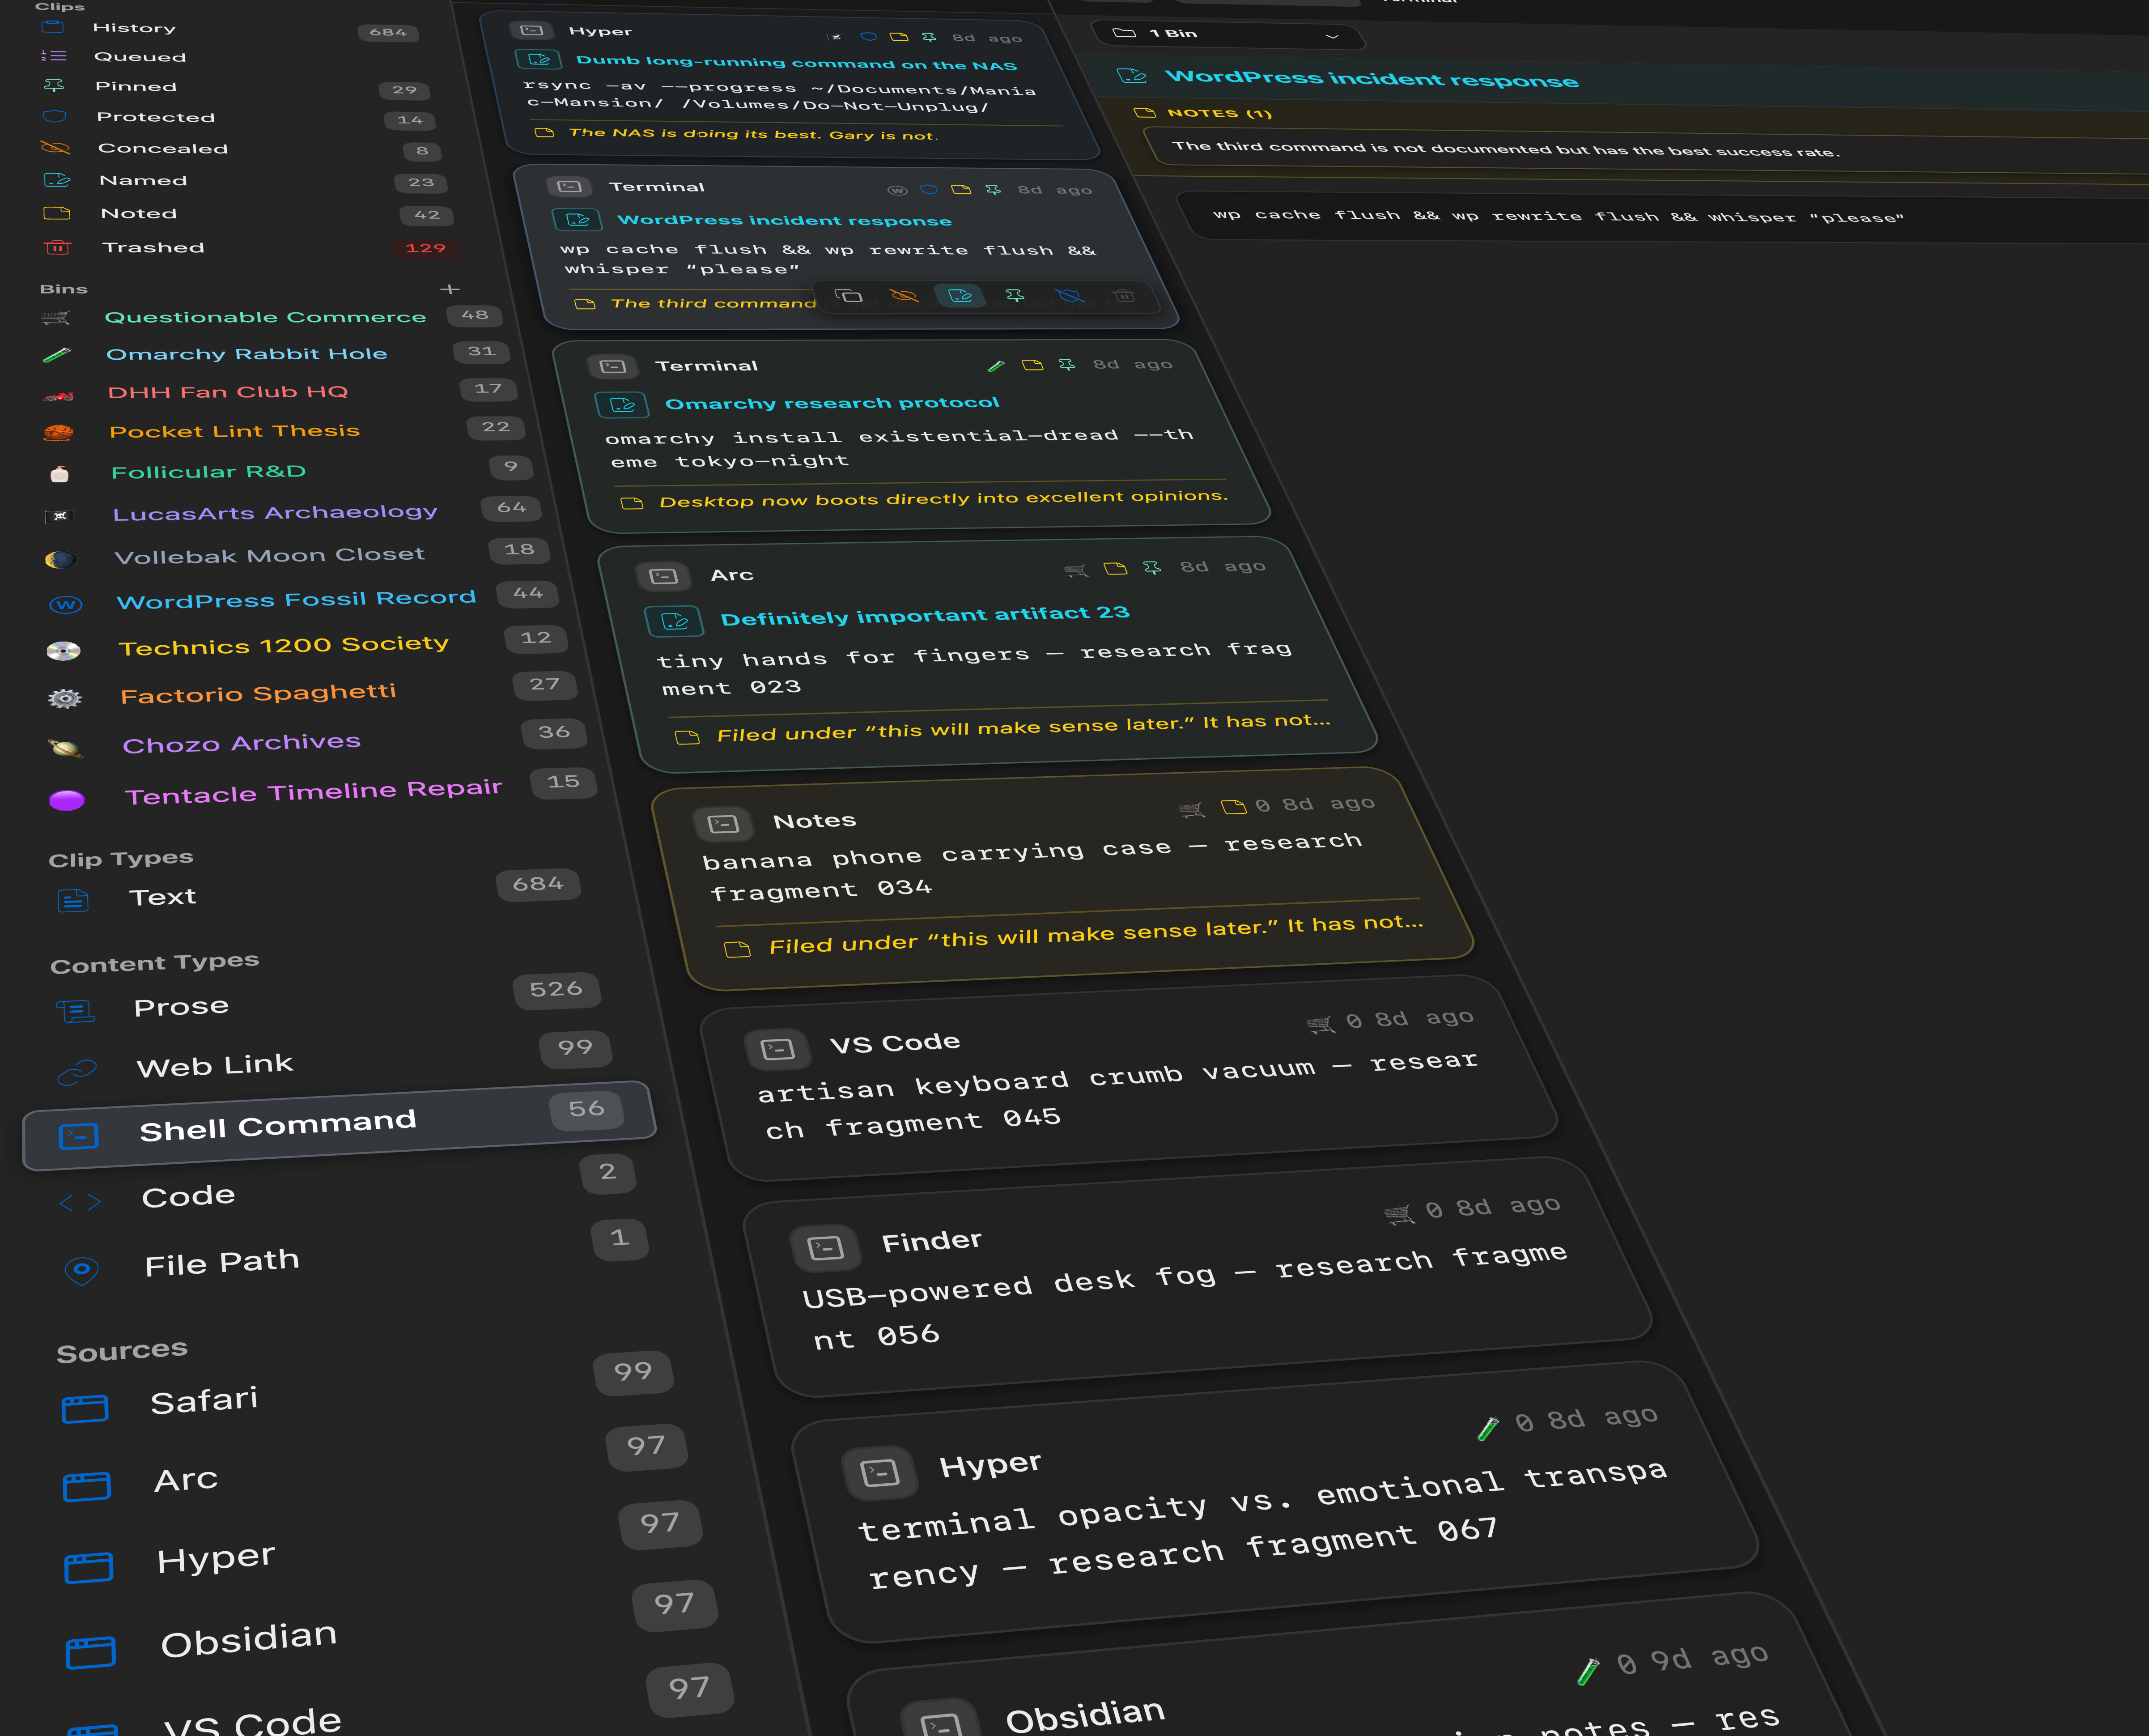Click the vinyl disc icon of Technics 1200 Society
2149x1736 pixels.
pyautogui.click(x=64, y=651)
